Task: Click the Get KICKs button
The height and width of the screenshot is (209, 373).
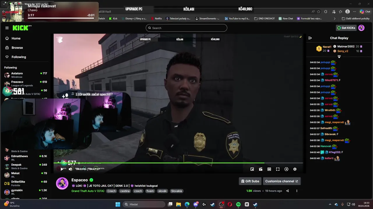Action: pyautogui.click(x=346, y=28)
